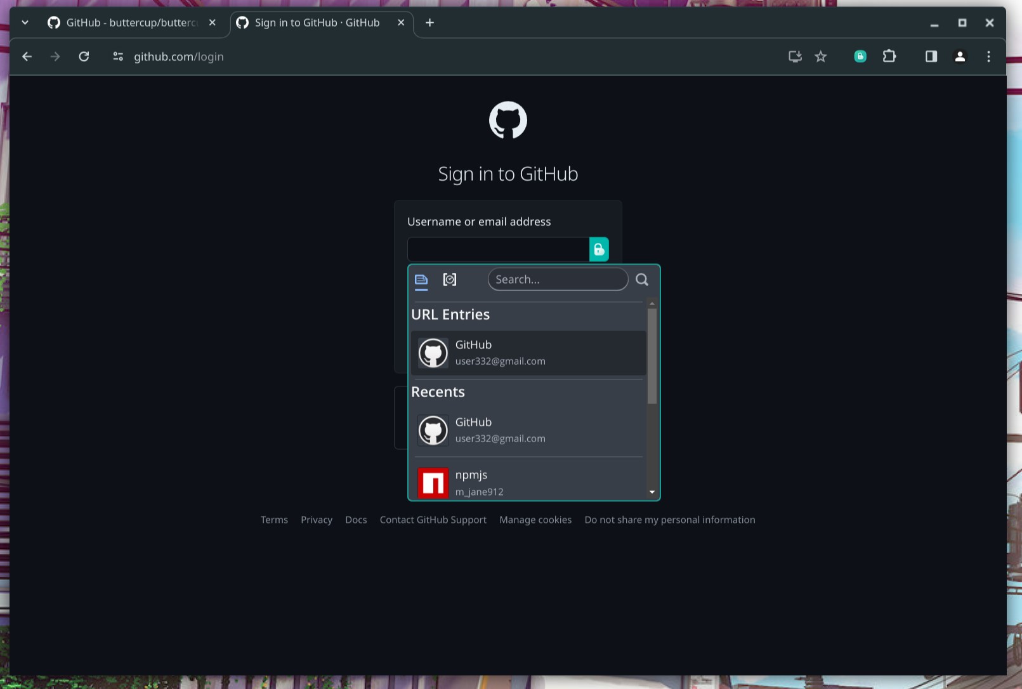
Task: Click the npmjs red logo thumbnail
Action: tap(433, 483)
